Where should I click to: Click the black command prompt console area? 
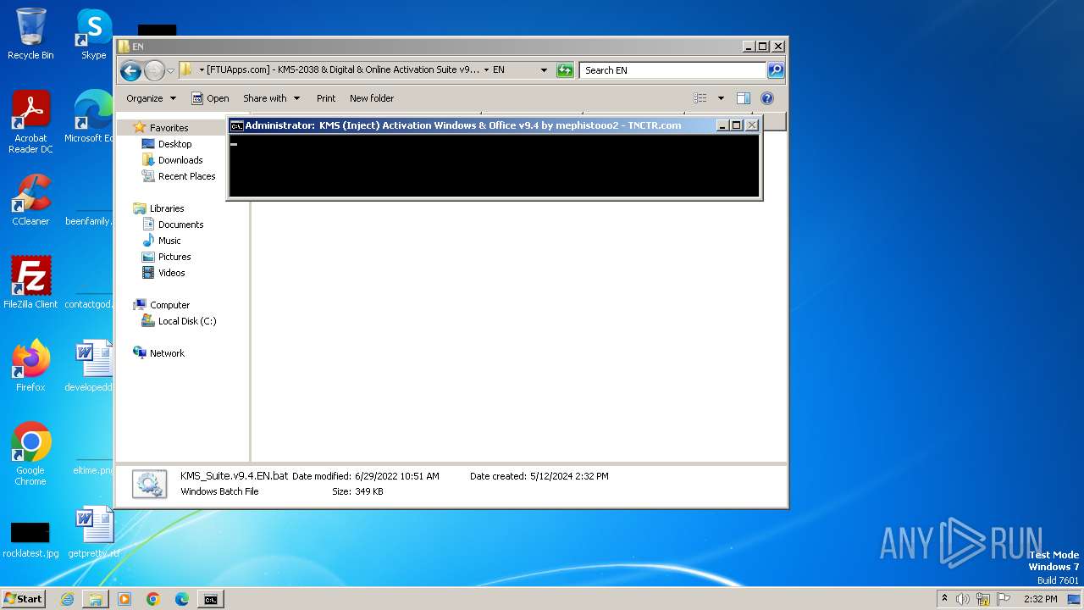pos(495,166)
